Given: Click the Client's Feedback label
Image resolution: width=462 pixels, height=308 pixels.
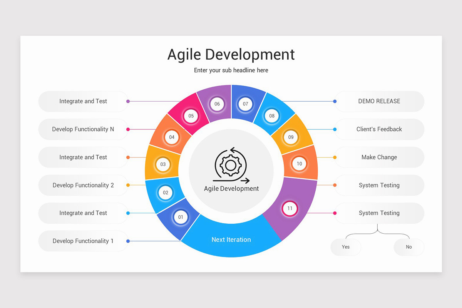Looking at the screenshot, I should pyautogui.click(x=379, y=129).
